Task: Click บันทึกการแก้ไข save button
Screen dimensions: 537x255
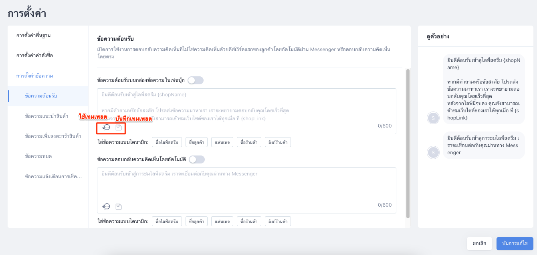Action: click(x=515, y=243)
